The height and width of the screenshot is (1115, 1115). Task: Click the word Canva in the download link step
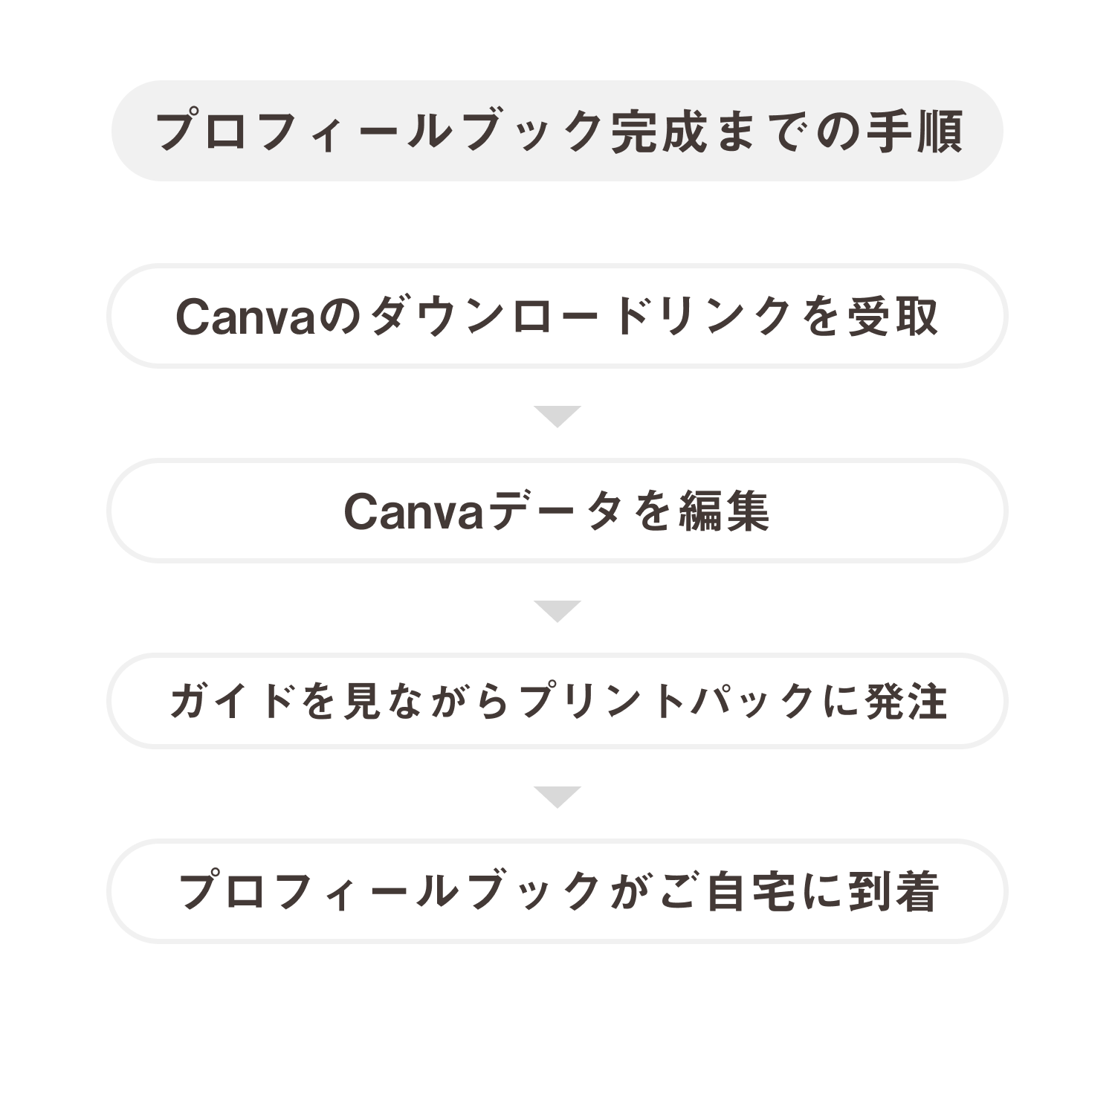coord(245,317)
